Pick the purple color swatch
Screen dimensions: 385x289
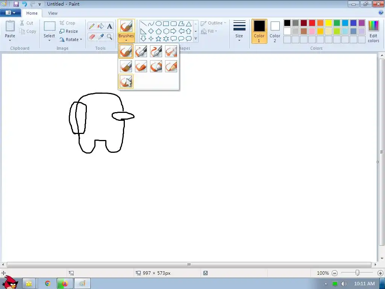(x=362, y=23)
